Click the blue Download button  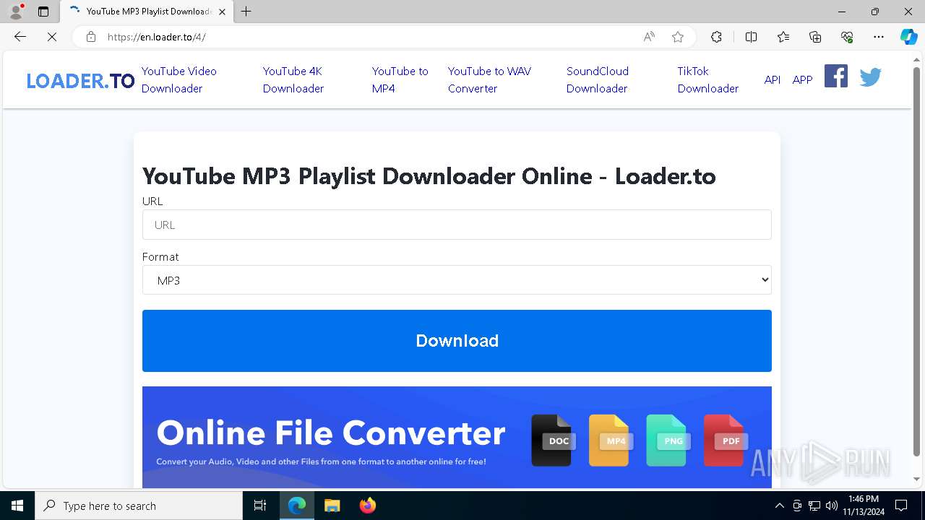(x=457, y=341)
